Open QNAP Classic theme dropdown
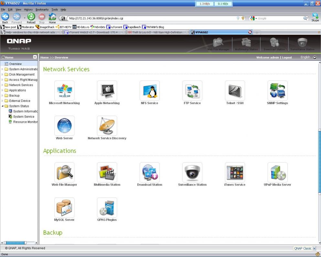321x257 pixels. (305, 248)
